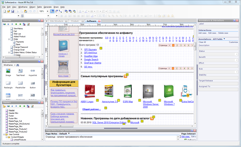The height and width of the screenshot is (147, 241).
Task: Open 'Page Notes - Default' dropdown
Action: (x=69, y=134)
